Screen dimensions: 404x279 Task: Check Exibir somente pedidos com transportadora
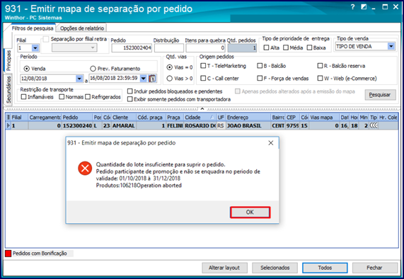(130, 99)
